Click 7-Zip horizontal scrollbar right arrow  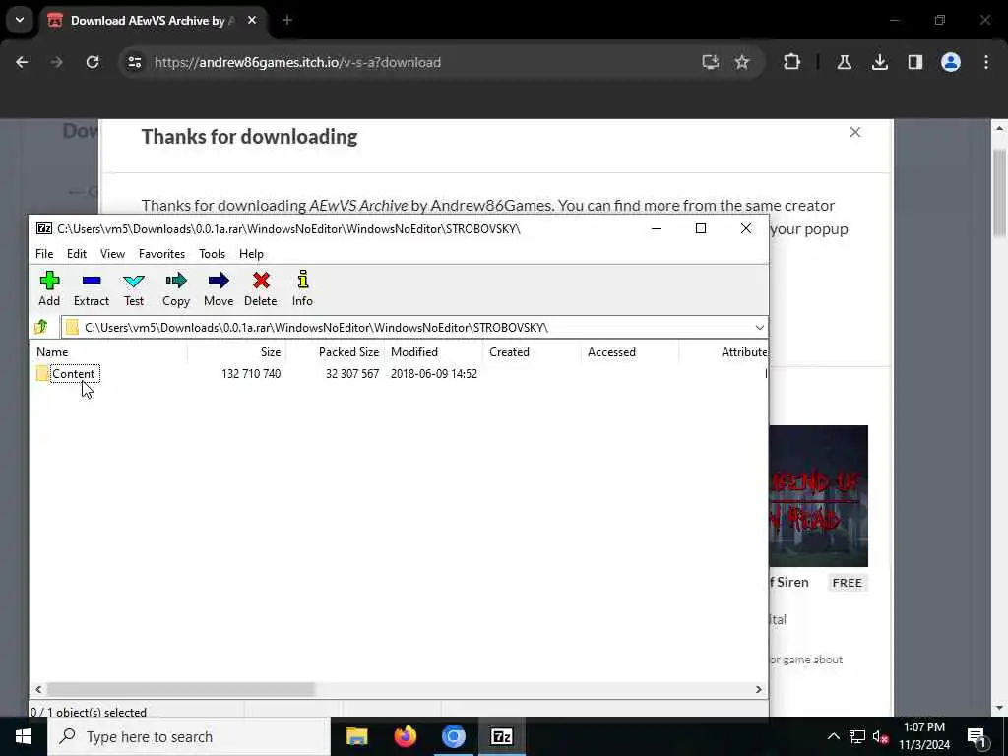[x=759, y=689]
